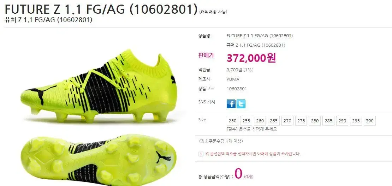Viewport: 392px width, 186px height.
Task: Pick size 265
Action: [x=274, y=121]
